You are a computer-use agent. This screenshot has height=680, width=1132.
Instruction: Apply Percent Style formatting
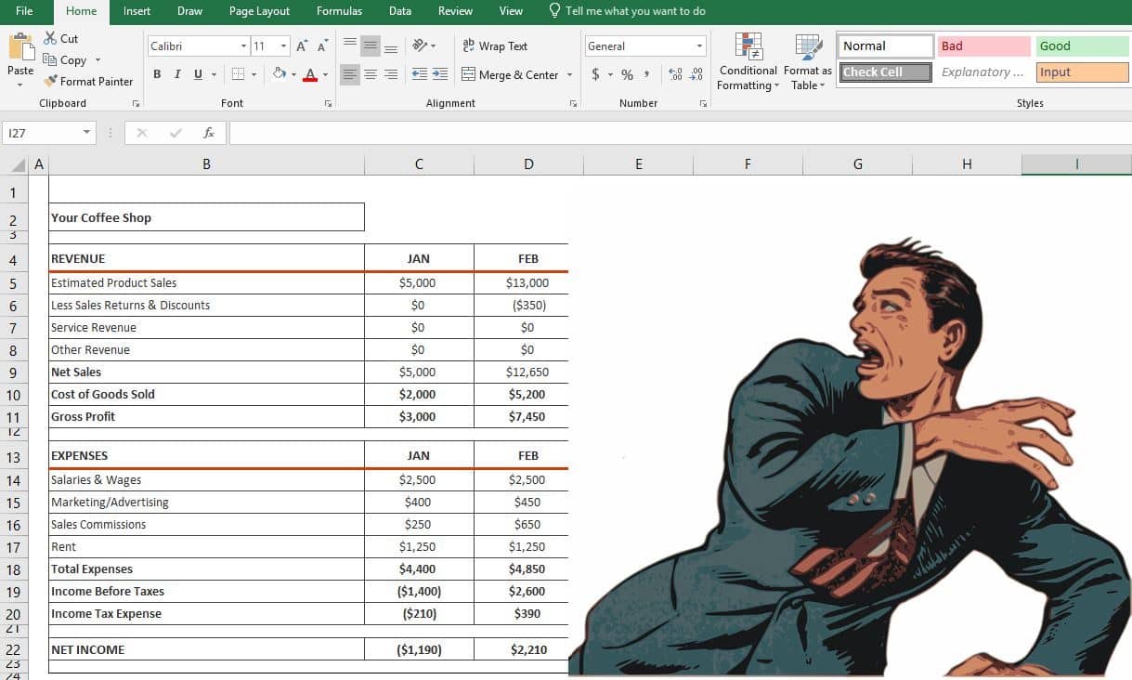click(x=627, y=74)
